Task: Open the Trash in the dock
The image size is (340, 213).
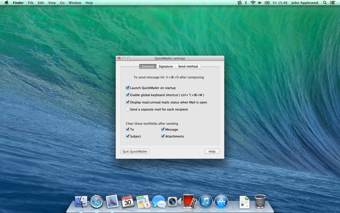Action: [x=260, y=201]
